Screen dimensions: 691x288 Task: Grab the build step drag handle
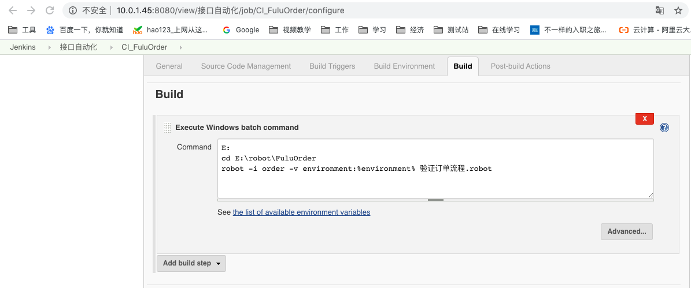coord(168,128)
